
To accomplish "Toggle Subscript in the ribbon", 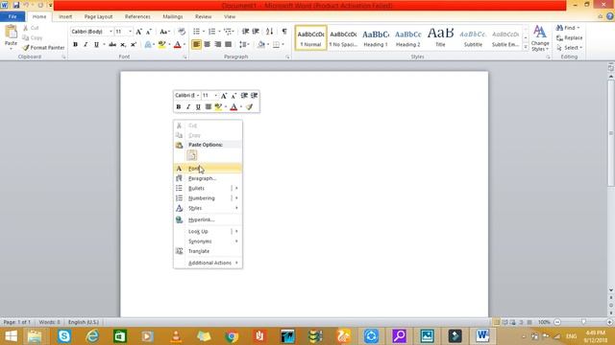I will pos(123,45).
